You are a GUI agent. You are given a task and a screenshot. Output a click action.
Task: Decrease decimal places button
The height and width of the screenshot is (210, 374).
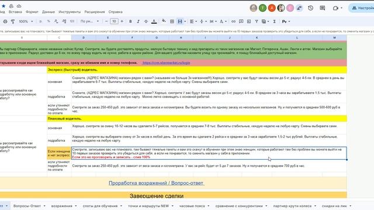pos(56,22)
